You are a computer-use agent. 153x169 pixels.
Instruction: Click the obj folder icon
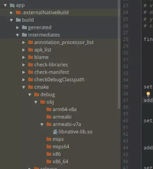[x=43, y=102]
